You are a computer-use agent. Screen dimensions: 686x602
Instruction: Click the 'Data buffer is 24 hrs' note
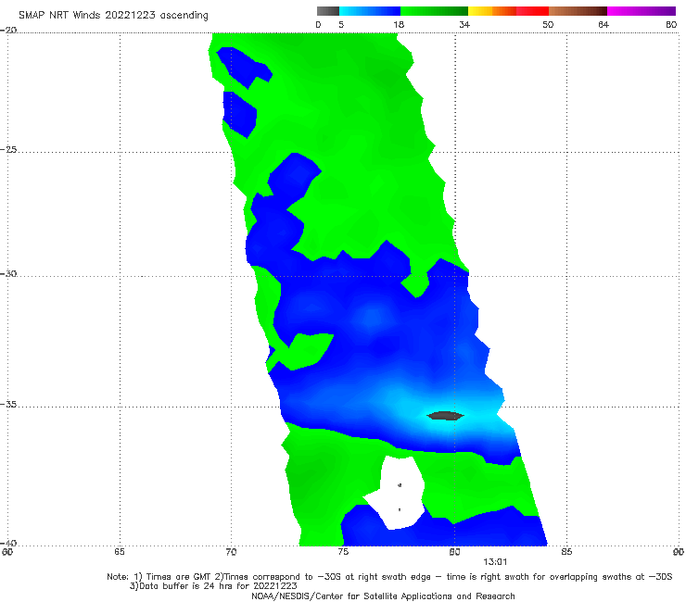213,586
